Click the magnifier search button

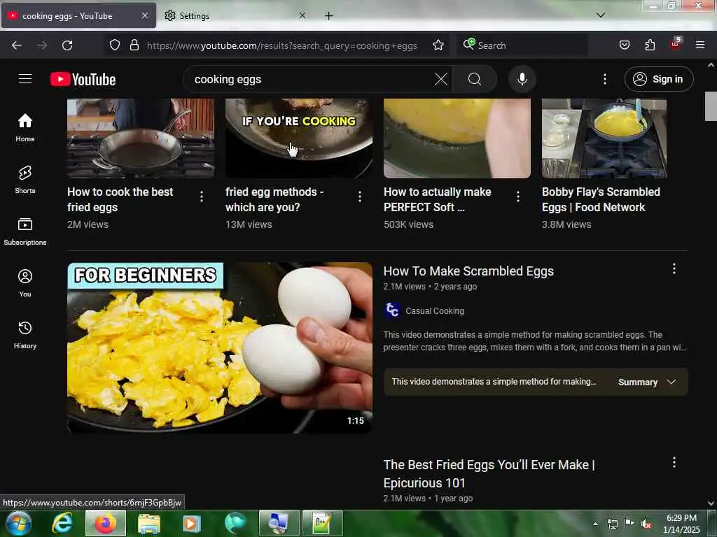click(475, 79)
